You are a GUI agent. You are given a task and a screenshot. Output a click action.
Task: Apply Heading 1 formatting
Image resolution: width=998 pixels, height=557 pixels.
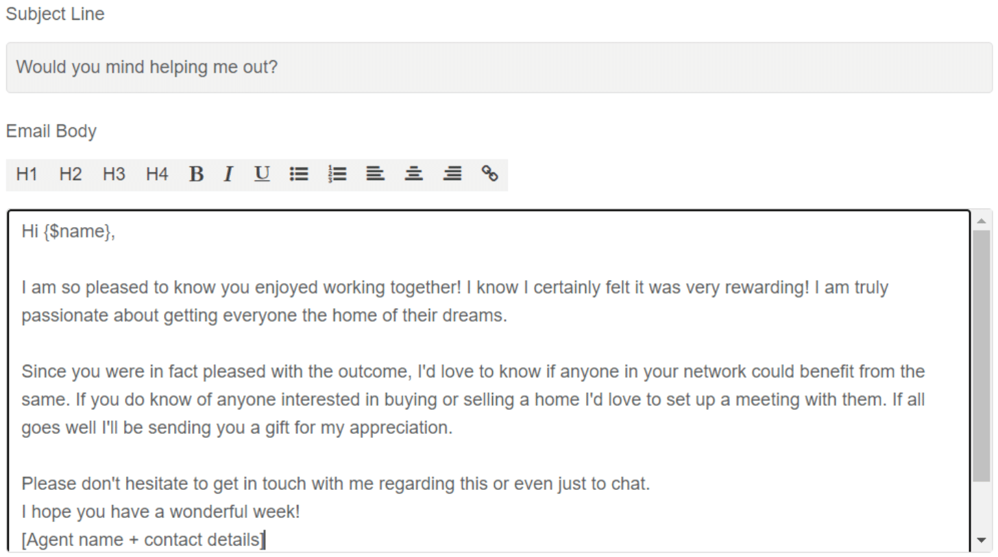(27, 174)
